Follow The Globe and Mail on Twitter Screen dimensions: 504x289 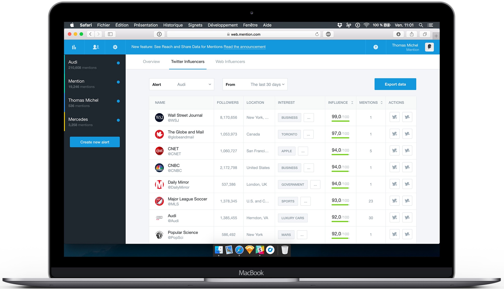394,134
